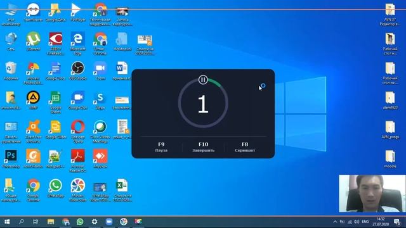This screenshot has height=228, width=406.
Task: Open the clock showing 14:32
Action: click(381, 222)
